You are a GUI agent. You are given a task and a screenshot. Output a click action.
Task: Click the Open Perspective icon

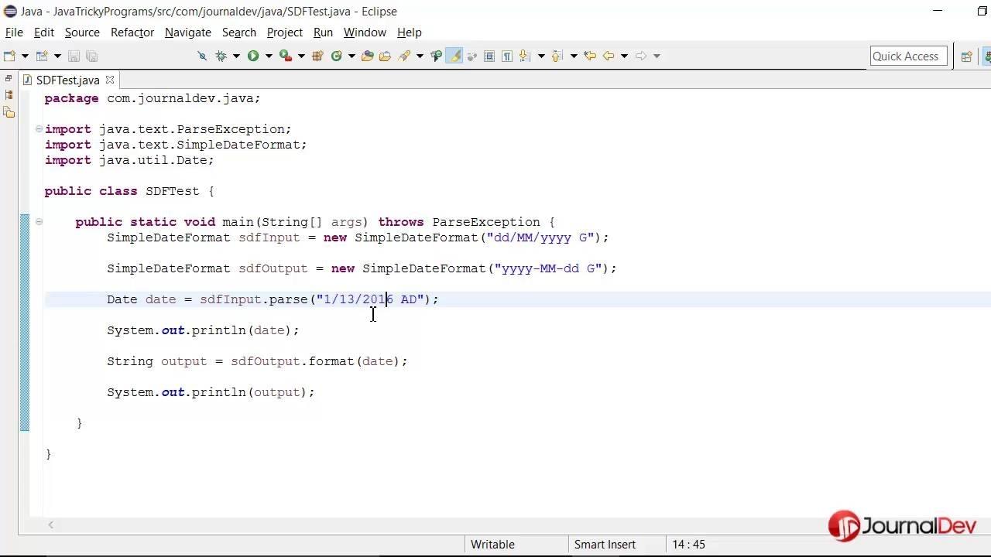(966, 56)
